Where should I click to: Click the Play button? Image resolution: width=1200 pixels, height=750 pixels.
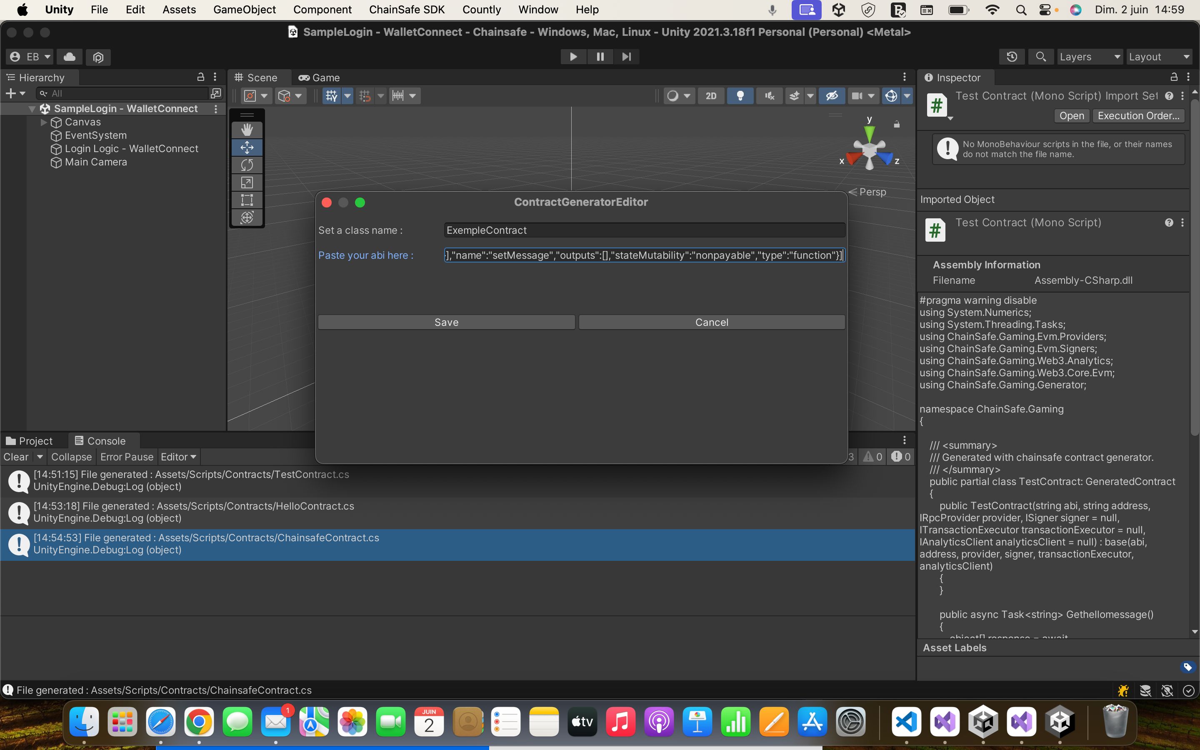tap(573, 57)
